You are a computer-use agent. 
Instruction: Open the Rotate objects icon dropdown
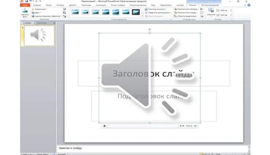(x=202, y=16)
